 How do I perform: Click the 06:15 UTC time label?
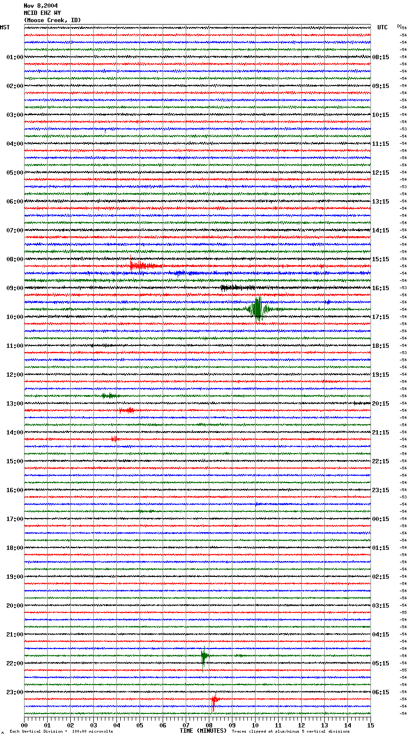(x=381, y=692)
